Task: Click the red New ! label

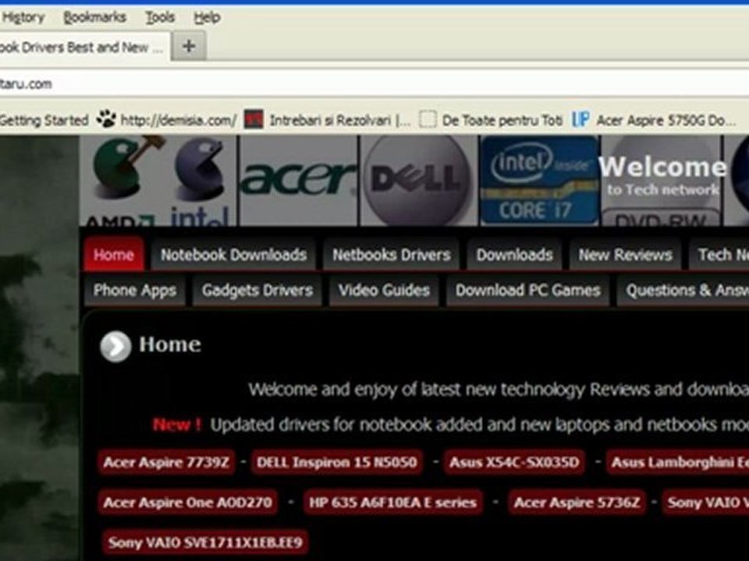Action: tap(177, 424)
